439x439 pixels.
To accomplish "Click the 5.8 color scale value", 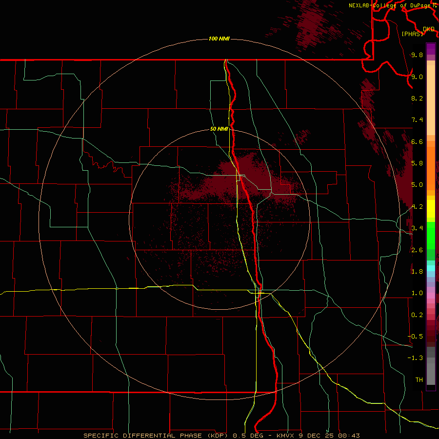I will 417,163.
